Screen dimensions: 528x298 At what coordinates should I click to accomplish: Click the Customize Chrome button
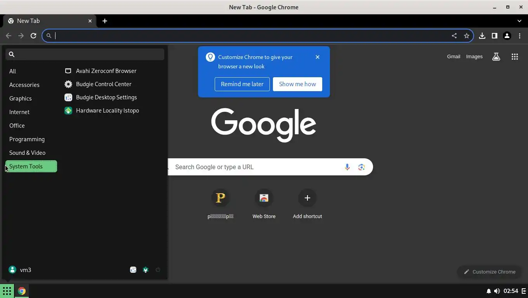pos(490,272)
